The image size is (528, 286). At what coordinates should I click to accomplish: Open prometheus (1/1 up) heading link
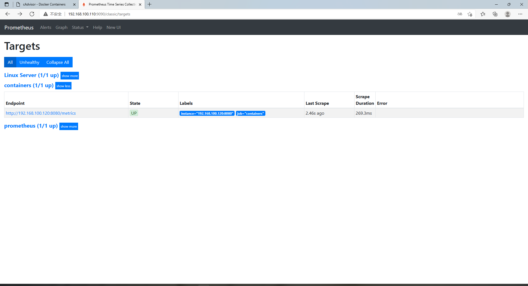click(x=31, y=126)
